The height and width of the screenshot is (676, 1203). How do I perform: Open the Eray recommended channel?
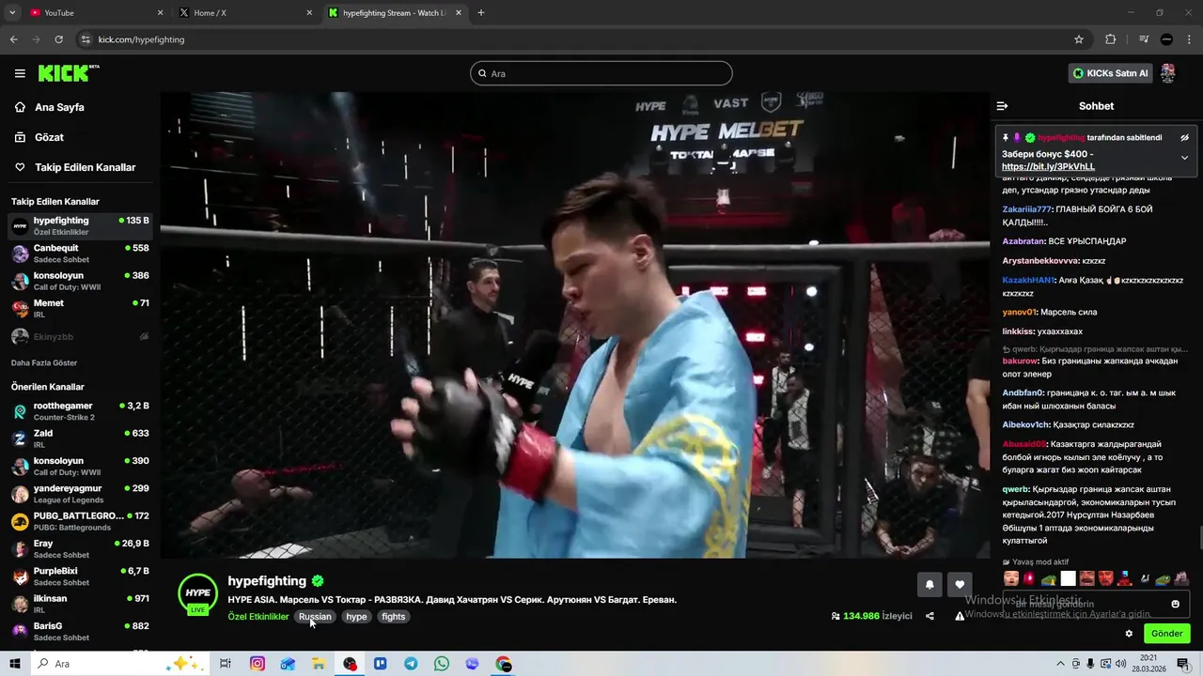point(80,548)
